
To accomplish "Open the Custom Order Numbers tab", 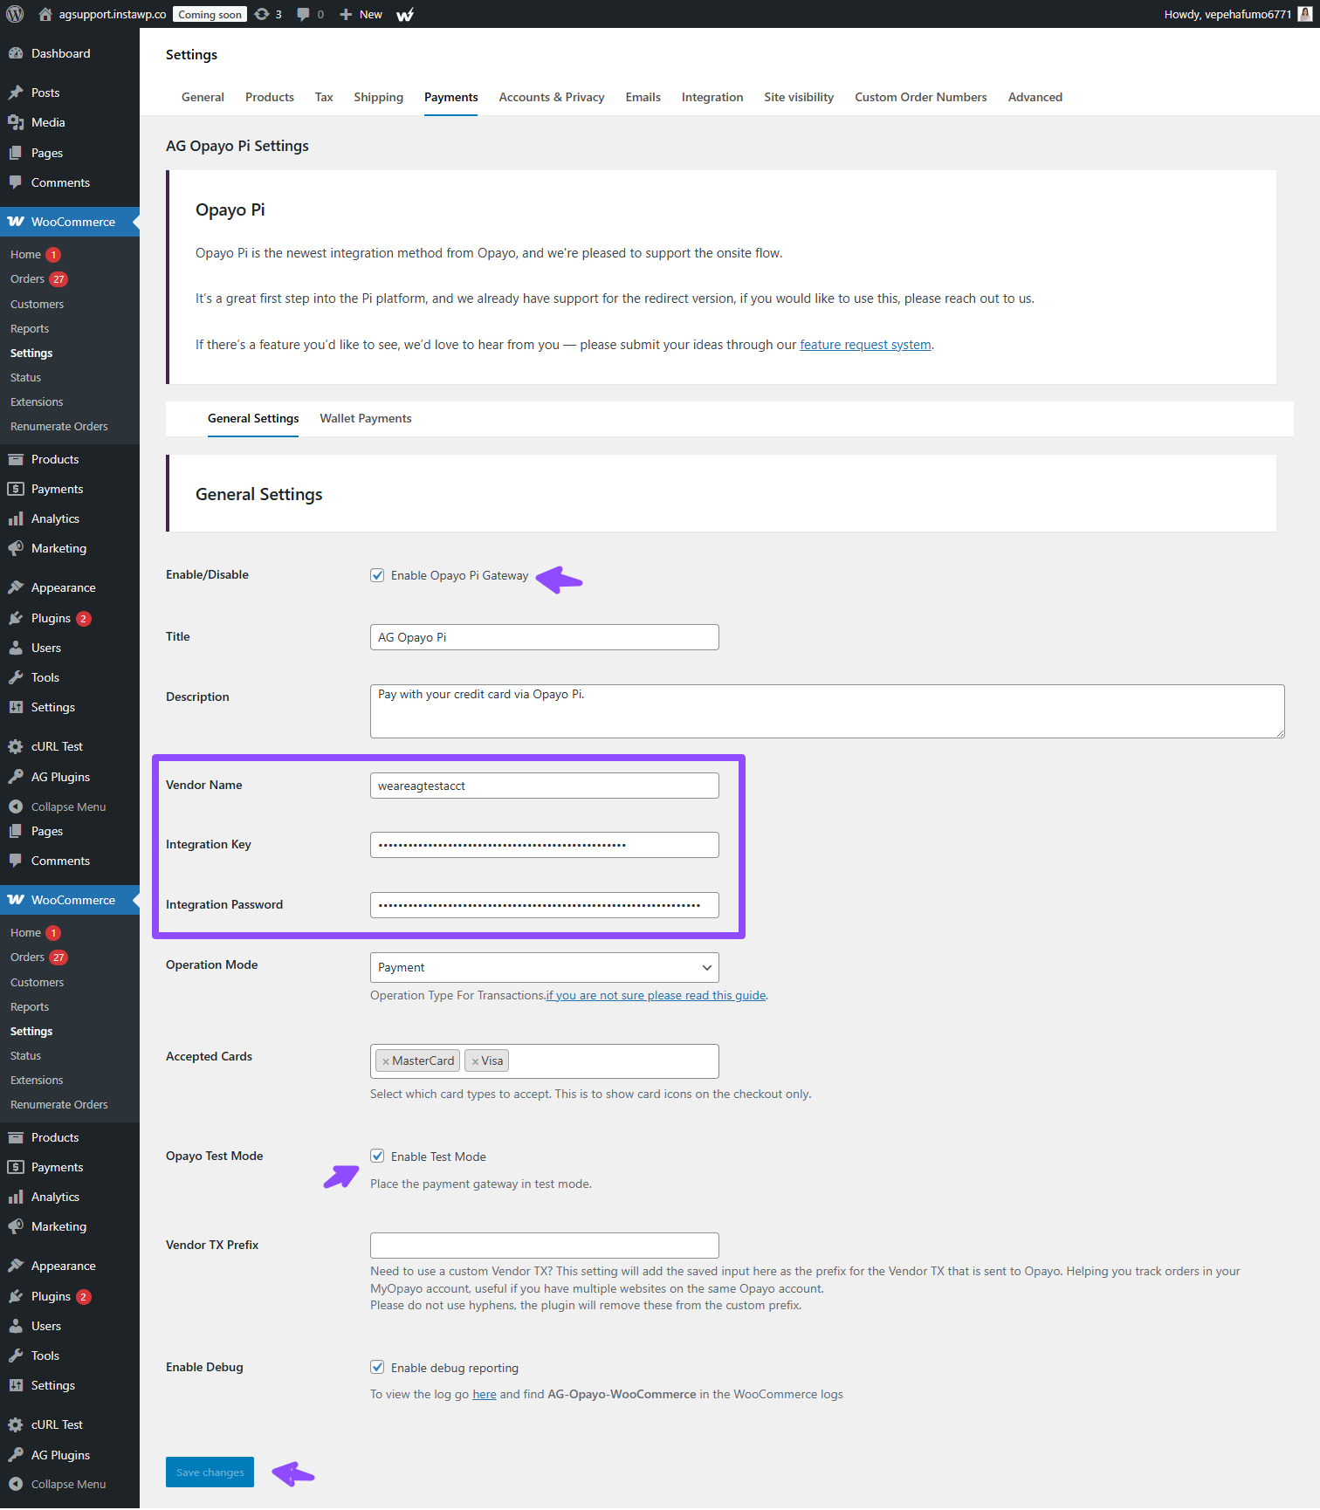I will coord(921,97).
